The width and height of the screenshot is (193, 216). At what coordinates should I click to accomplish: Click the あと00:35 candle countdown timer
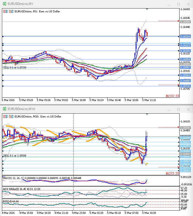pos(172,96)
